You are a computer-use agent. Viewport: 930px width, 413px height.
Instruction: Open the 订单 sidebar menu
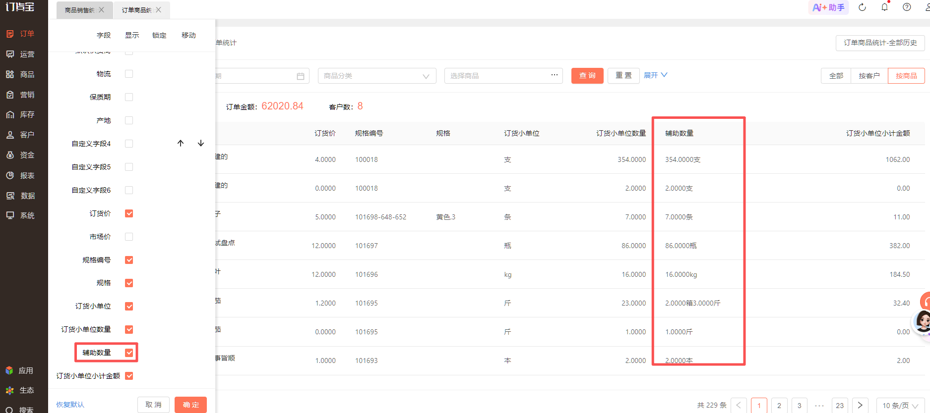20,34
